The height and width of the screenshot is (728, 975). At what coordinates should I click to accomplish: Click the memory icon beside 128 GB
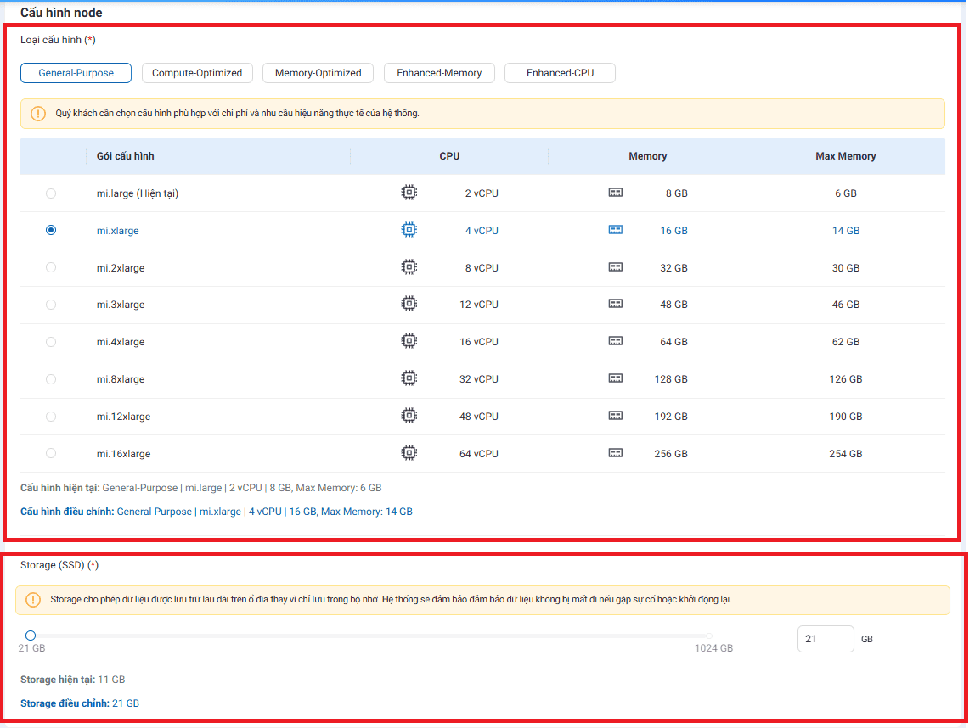(x=616, y=378)
